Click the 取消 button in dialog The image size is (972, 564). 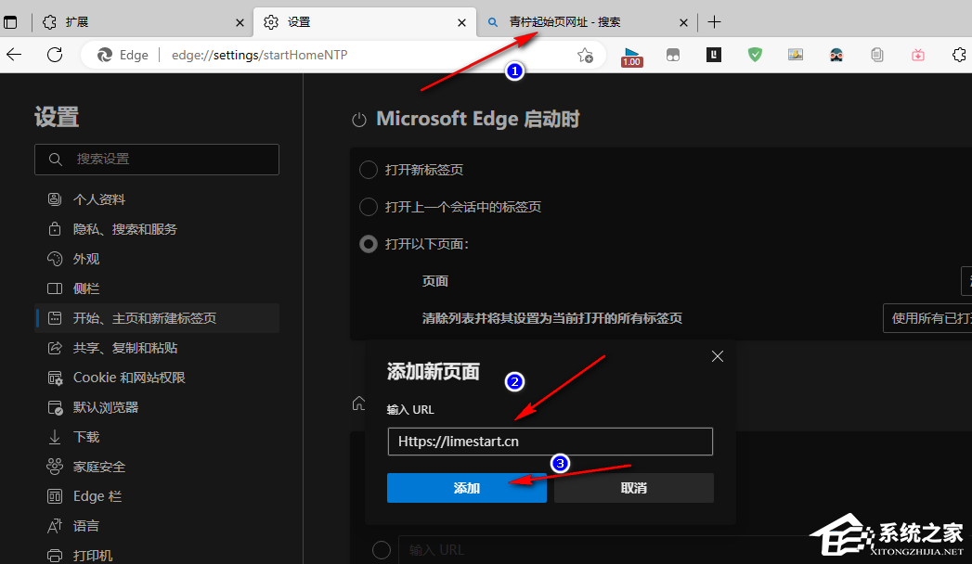pyautogui.click(x=634, y=488)
